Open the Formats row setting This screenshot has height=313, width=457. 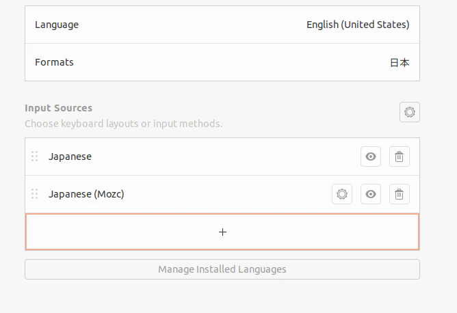click(x=222, y=62)
